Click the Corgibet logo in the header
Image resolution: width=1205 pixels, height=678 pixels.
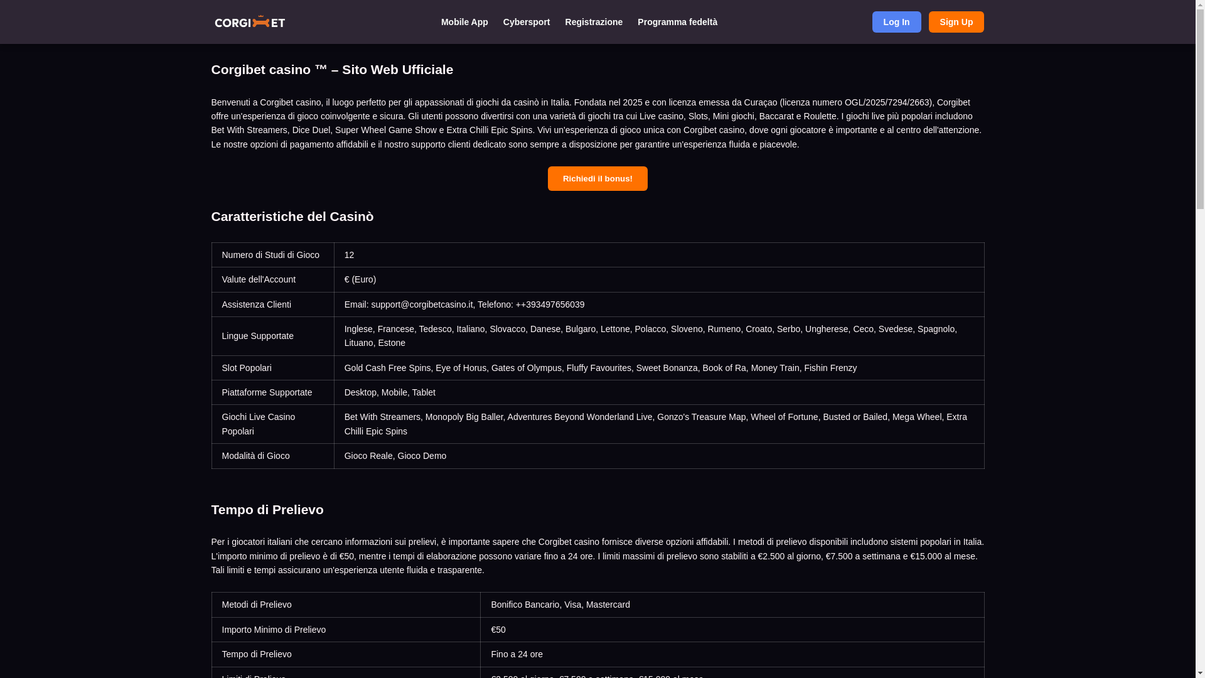point(250,22)
